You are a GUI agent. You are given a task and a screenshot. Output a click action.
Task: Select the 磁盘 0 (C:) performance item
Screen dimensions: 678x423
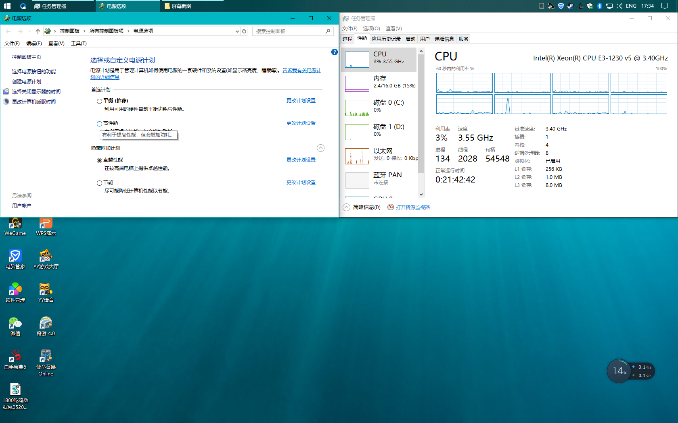click(379, 108)
